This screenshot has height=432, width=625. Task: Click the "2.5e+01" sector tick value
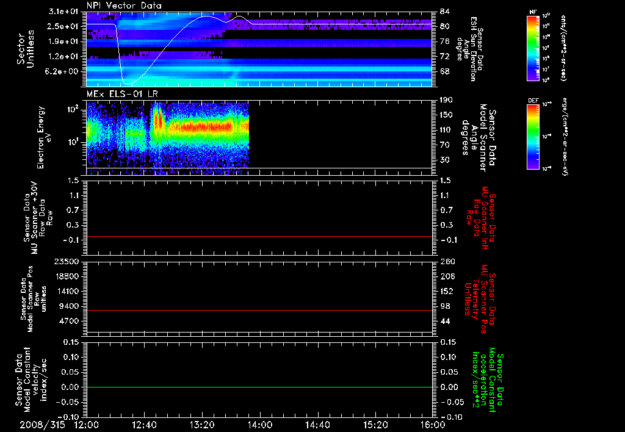point(63,26)
